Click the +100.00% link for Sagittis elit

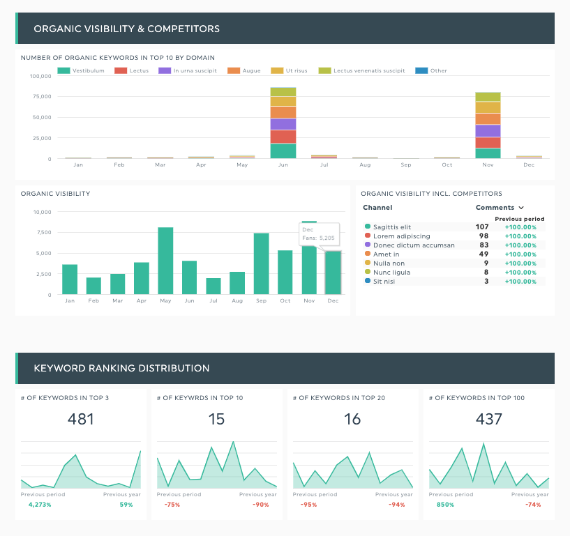pyautogui.click(x=520, y=227)
